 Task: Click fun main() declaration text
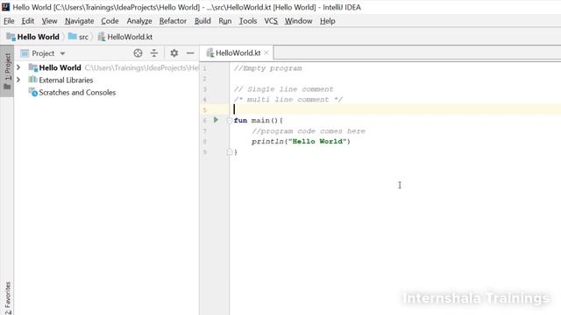coord(258,121)
